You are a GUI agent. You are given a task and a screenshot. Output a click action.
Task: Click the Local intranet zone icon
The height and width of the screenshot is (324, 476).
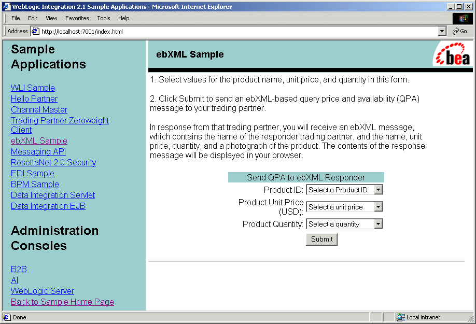(401, 317)
